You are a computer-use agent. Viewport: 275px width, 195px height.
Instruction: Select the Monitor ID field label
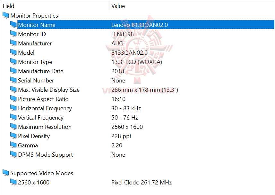click(x=32, y=34)
